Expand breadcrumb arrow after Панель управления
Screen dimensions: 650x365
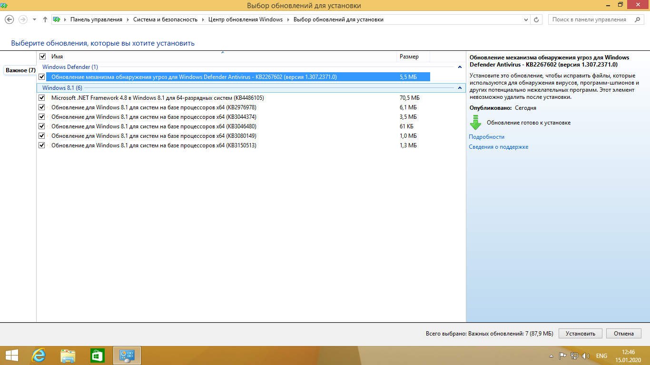coord(128,19)
